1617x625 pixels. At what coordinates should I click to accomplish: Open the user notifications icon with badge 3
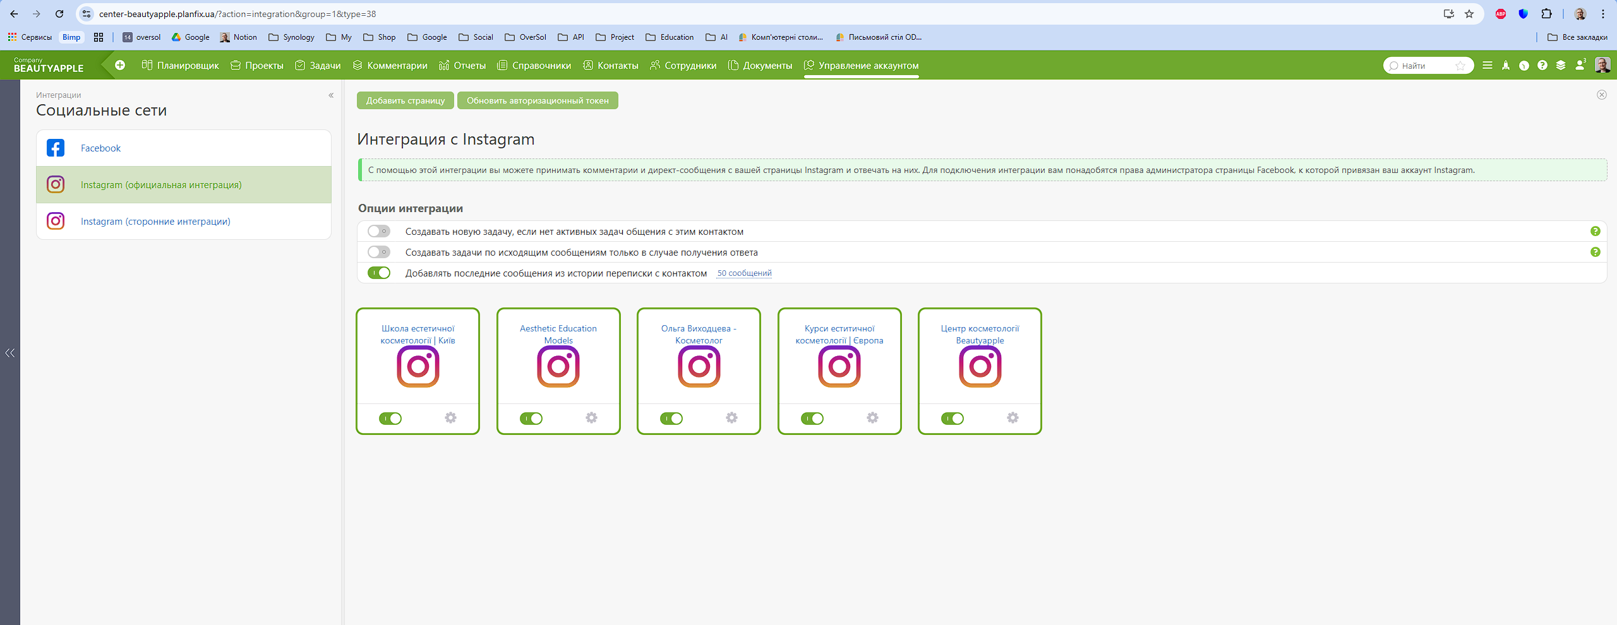(x=1580, y=65)
